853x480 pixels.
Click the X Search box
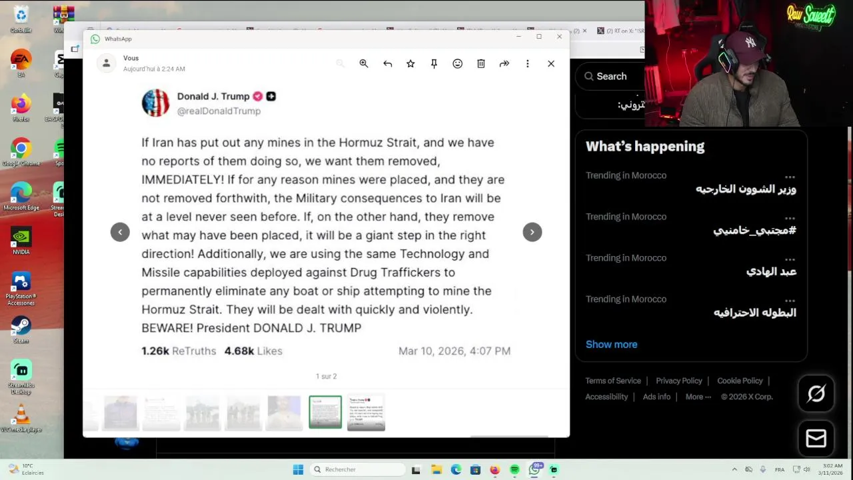[x=610, y=76]
